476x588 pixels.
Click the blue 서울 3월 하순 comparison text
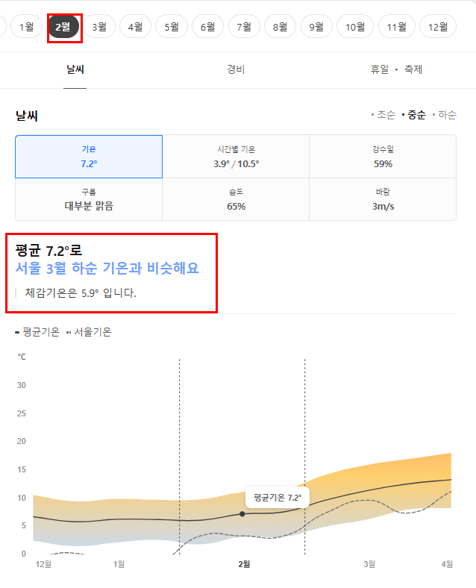[107, 268]
